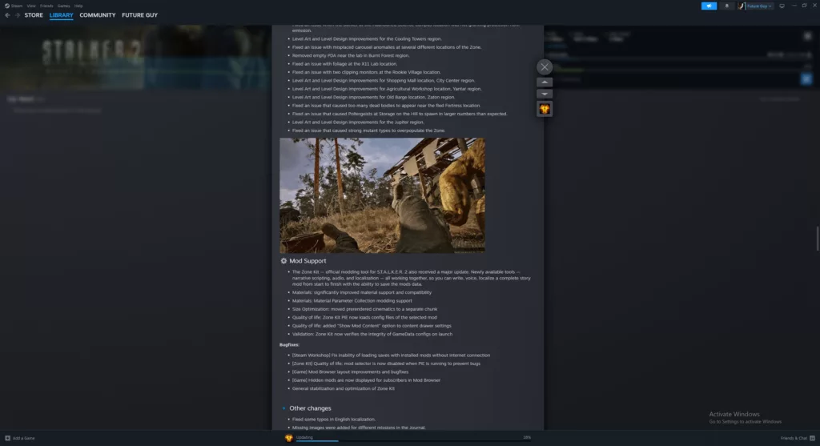Click the 18% download percentage text
Screen dimensions: 820x446
click(527, 437)
